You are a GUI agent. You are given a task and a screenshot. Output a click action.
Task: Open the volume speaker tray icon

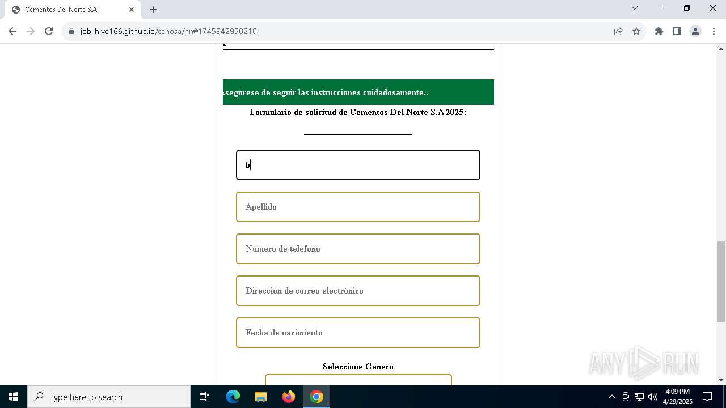click(x=653, y=397)
